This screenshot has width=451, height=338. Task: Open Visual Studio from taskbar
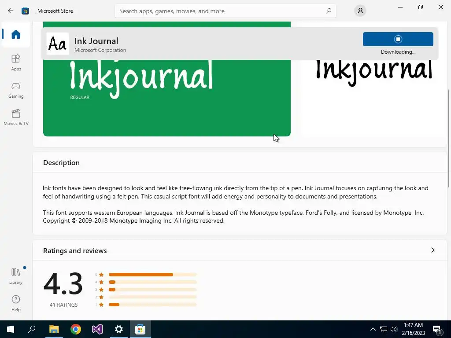pyautogui.click(x=97, y=329)
